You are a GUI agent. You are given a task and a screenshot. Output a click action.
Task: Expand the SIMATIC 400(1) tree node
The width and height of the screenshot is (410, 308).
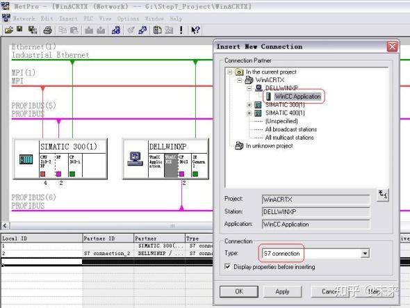[249, 113]
